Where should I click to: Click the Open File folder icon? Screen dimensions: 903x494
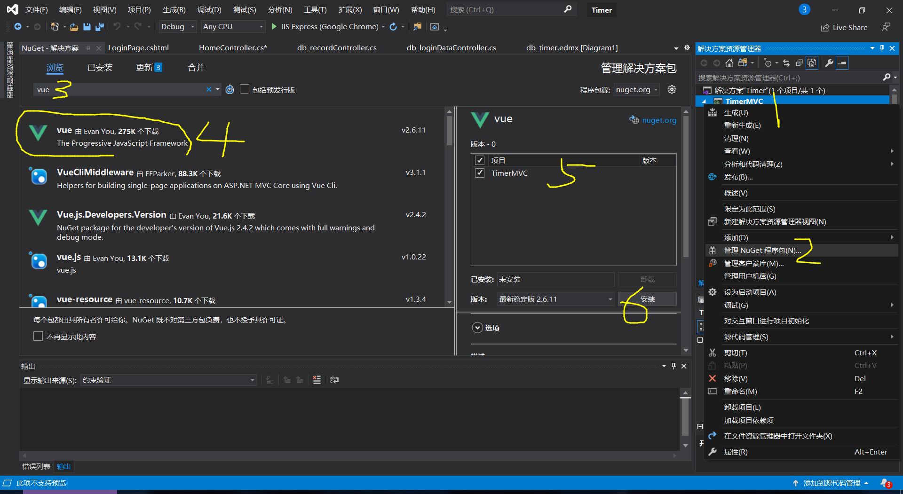point(74,27)
